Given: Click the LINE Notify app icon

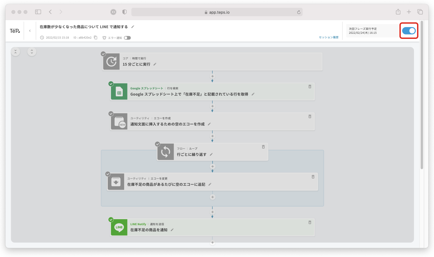Looking at the screenshot, I should 119,227.
